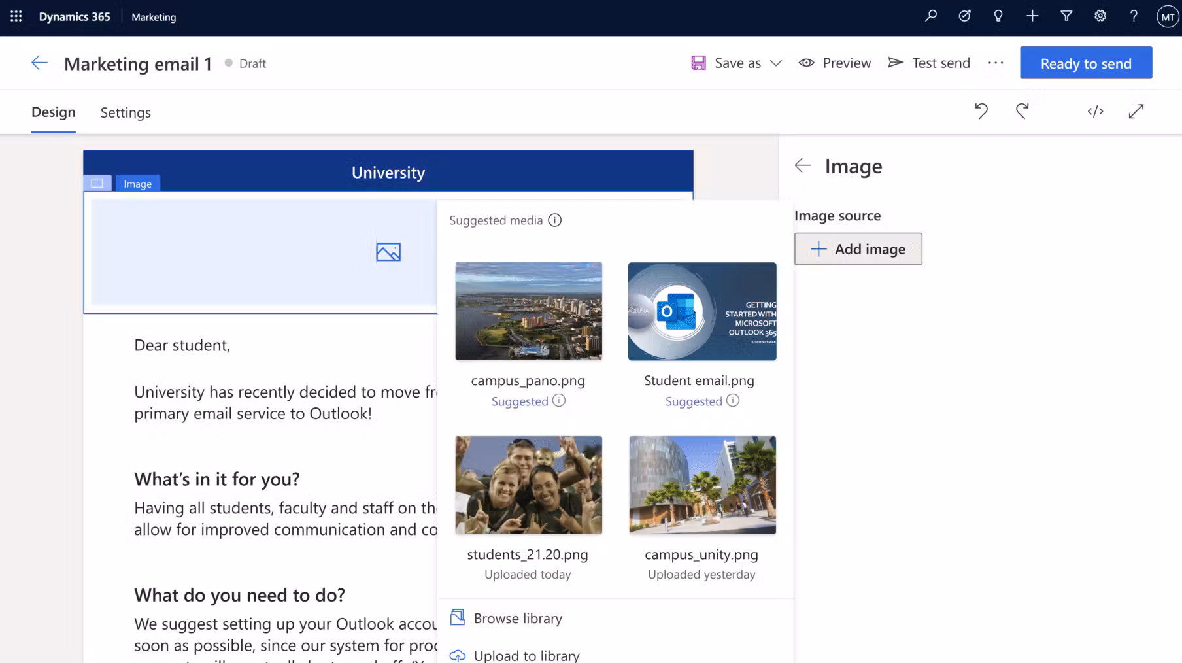This screenshot has width=1182, height=663.
Task: Expand the Save as dropdown arrow
Action: 776,63
